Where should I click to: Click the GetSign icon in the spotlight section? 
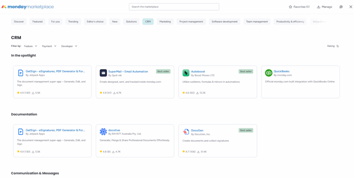[x=20, y=73]
